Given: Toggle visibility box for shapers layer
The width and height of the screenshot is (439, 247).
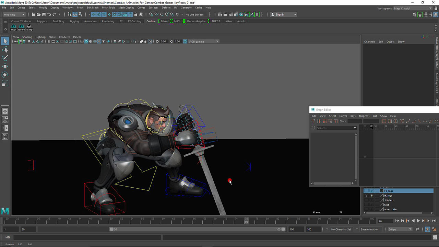Looking at the screenshot, I should pyautogui.click(x=366, y=200).
